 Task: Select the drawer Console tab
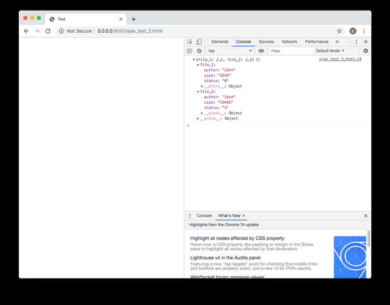click(204, 216)
